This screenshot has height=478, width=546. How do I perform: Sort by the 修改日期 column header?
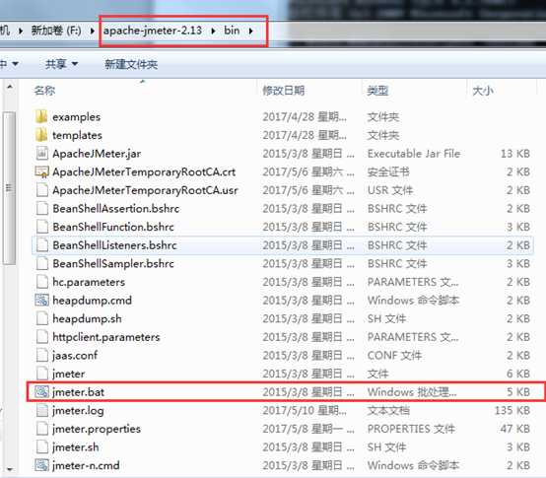(x=284, y=91)
